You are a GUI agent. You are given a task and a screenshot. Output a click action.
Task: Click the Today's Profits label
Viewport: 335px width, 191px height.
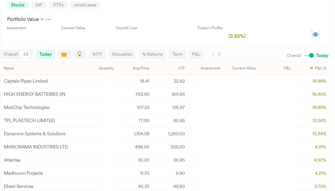(210, 28)
